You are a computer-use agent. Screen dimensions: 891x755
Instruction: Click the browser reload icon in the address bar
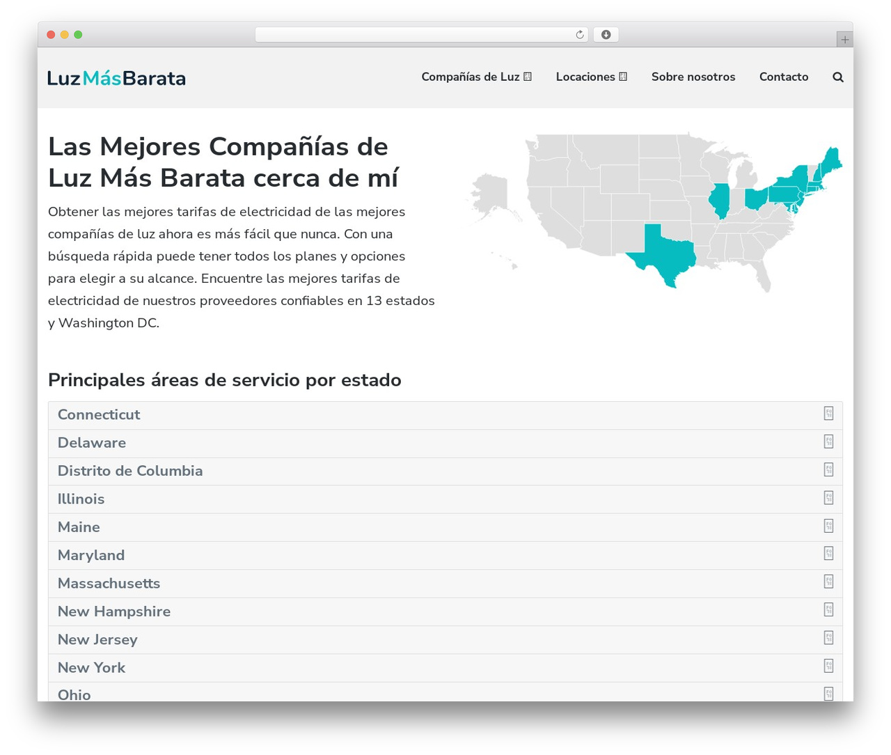(x=580, y=35)
